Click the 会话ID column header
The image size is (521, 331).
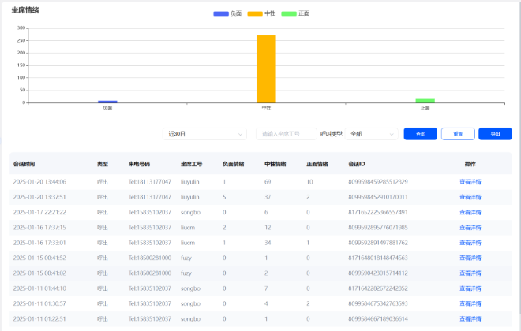[357, 165]
